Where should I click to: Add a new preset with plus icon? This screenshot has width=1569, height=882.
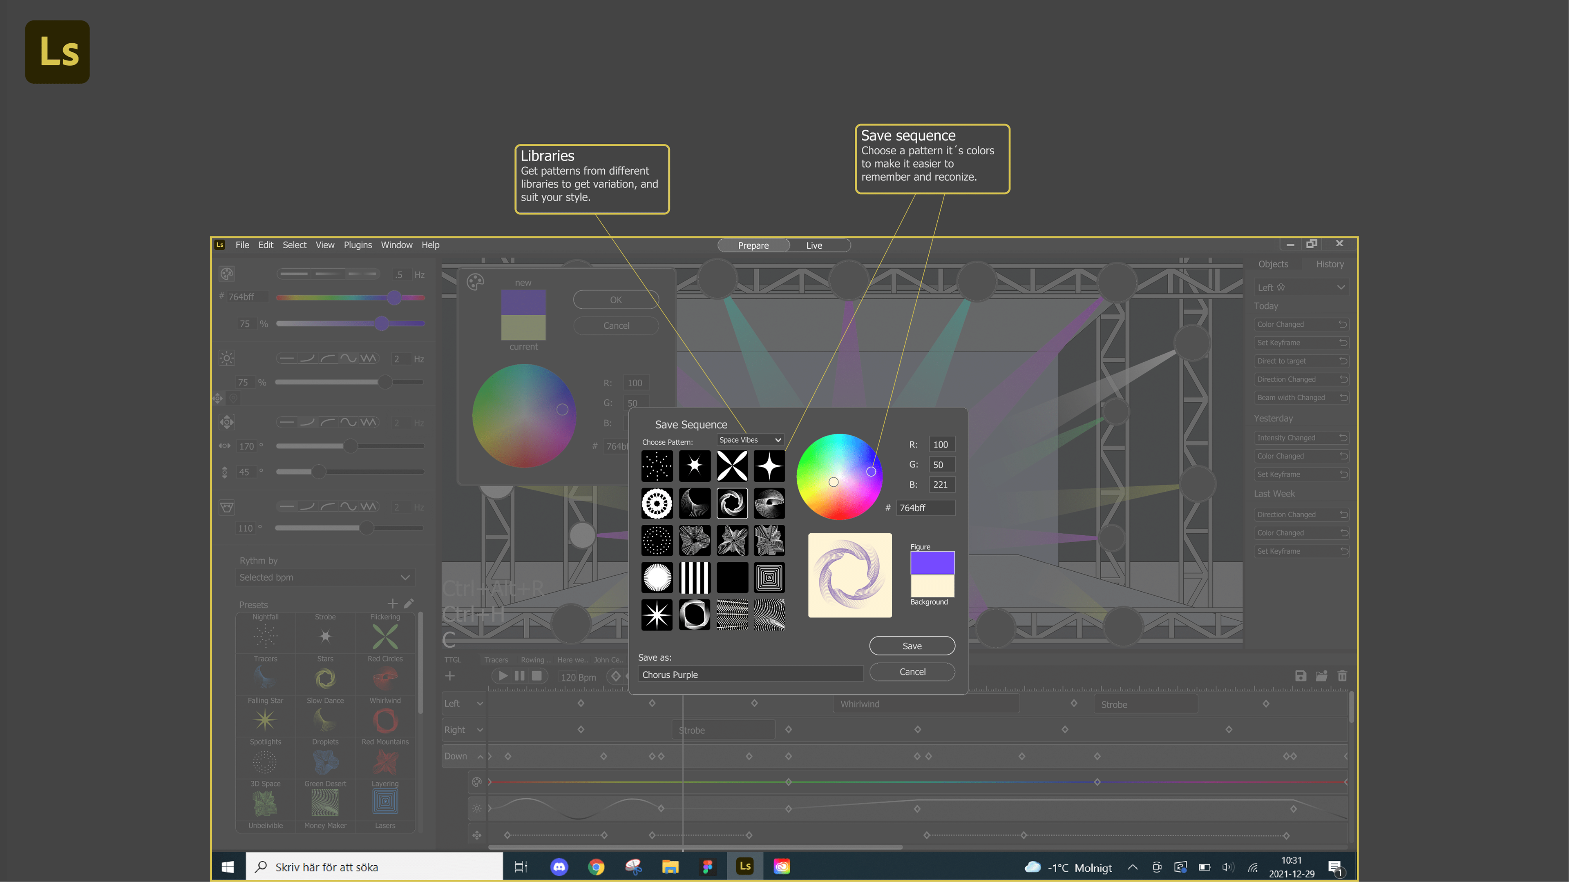[x=392, y=603]
